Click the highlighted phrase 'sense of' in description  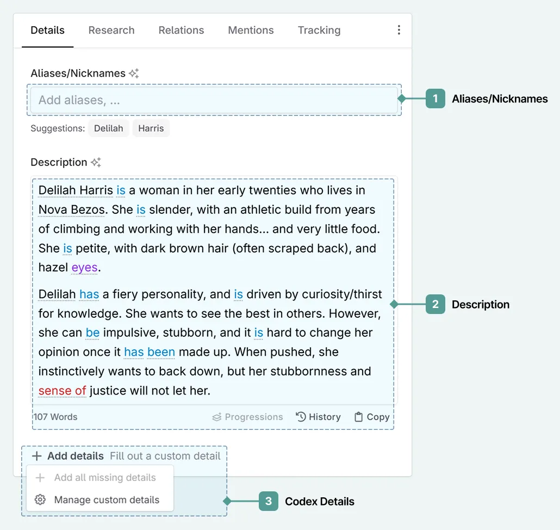pyautogui.click(x=62, y=391)
